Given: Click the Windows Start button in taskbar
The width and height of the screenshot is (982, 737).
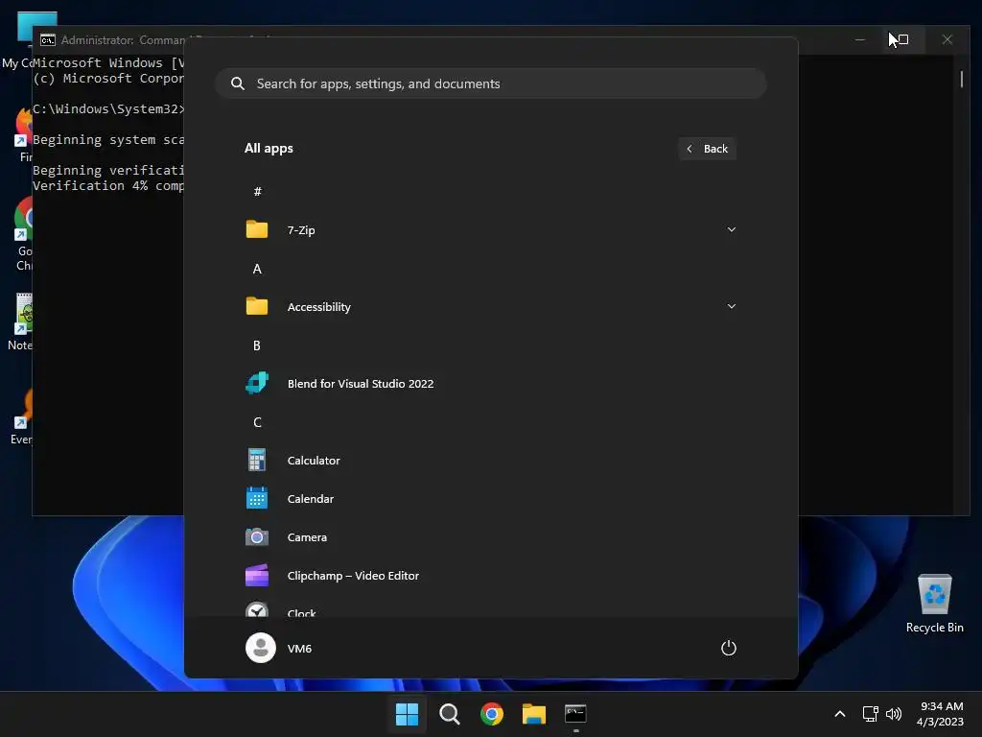Looking at the screenshot, I should (407, 714).
